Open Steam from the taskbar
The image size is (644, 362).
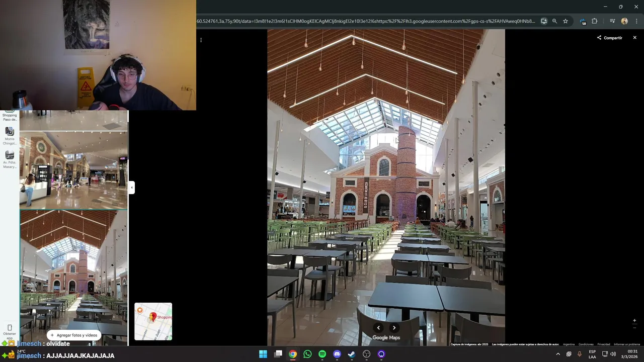(352, 354)
